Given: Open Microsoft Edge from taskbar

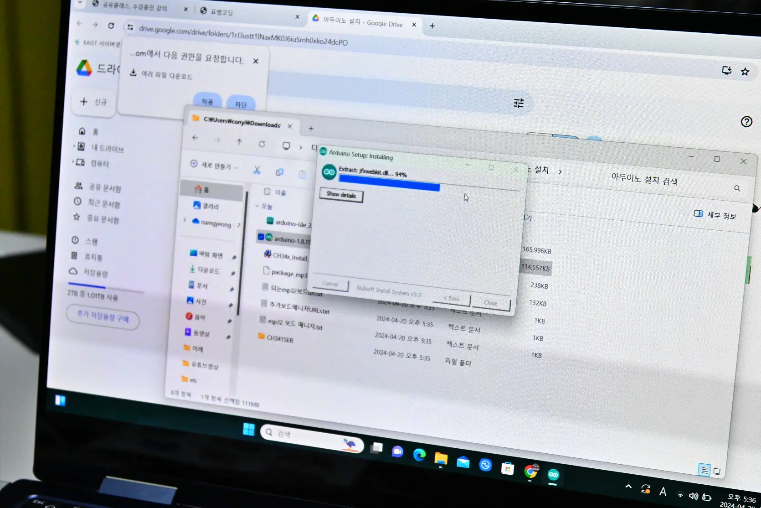Looking at the screenshot, I should pos(419,454).
